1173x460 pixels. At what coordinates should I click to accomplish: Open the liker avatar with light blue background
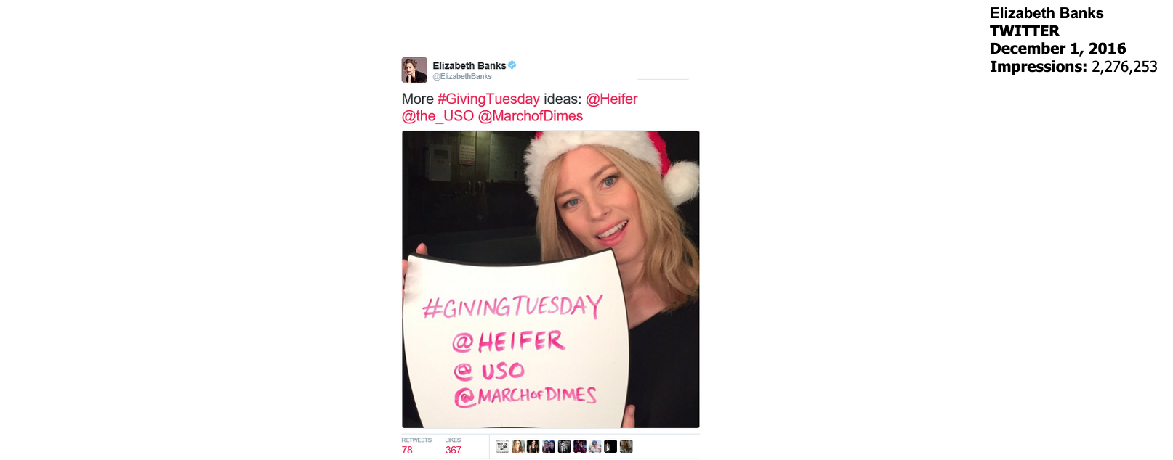pos(595,446)
